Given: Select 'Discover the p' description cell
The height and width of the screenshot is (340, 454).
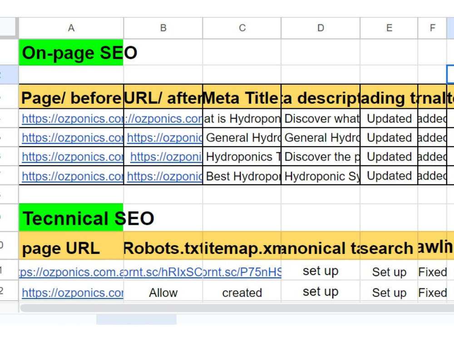Looking at the screenshot, I should (x=321, y=157).
